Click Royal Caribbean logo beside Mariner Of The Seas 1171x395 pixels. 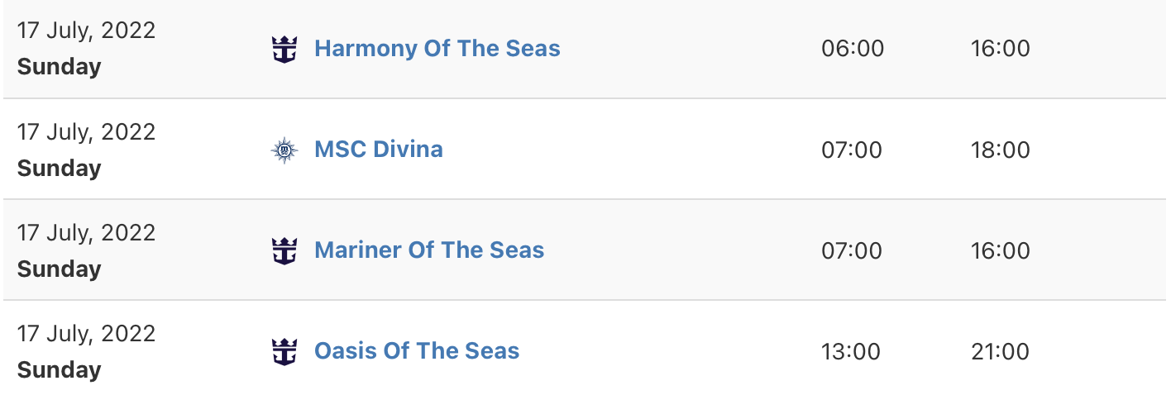coord(284,251)
